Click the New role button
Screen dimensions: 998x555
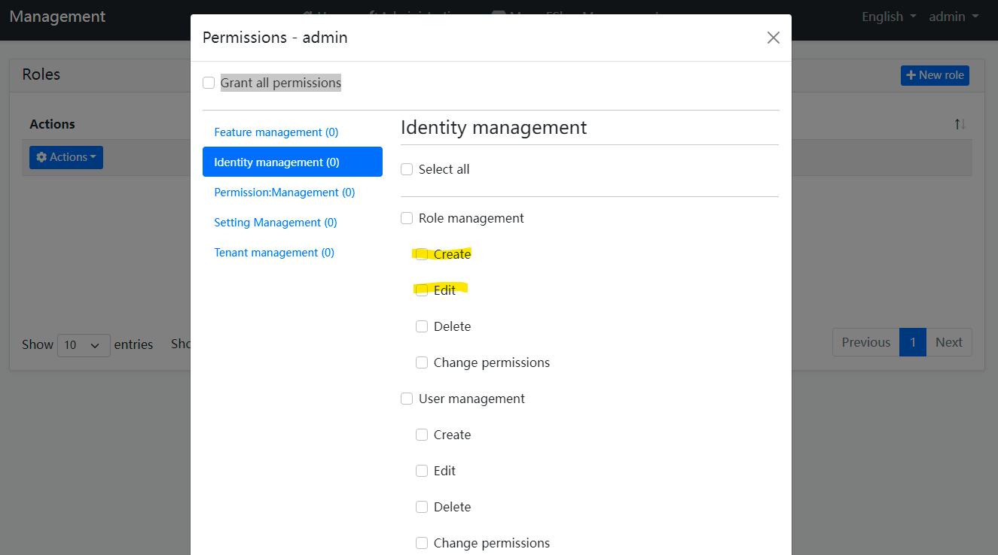[x=935, y=75]
